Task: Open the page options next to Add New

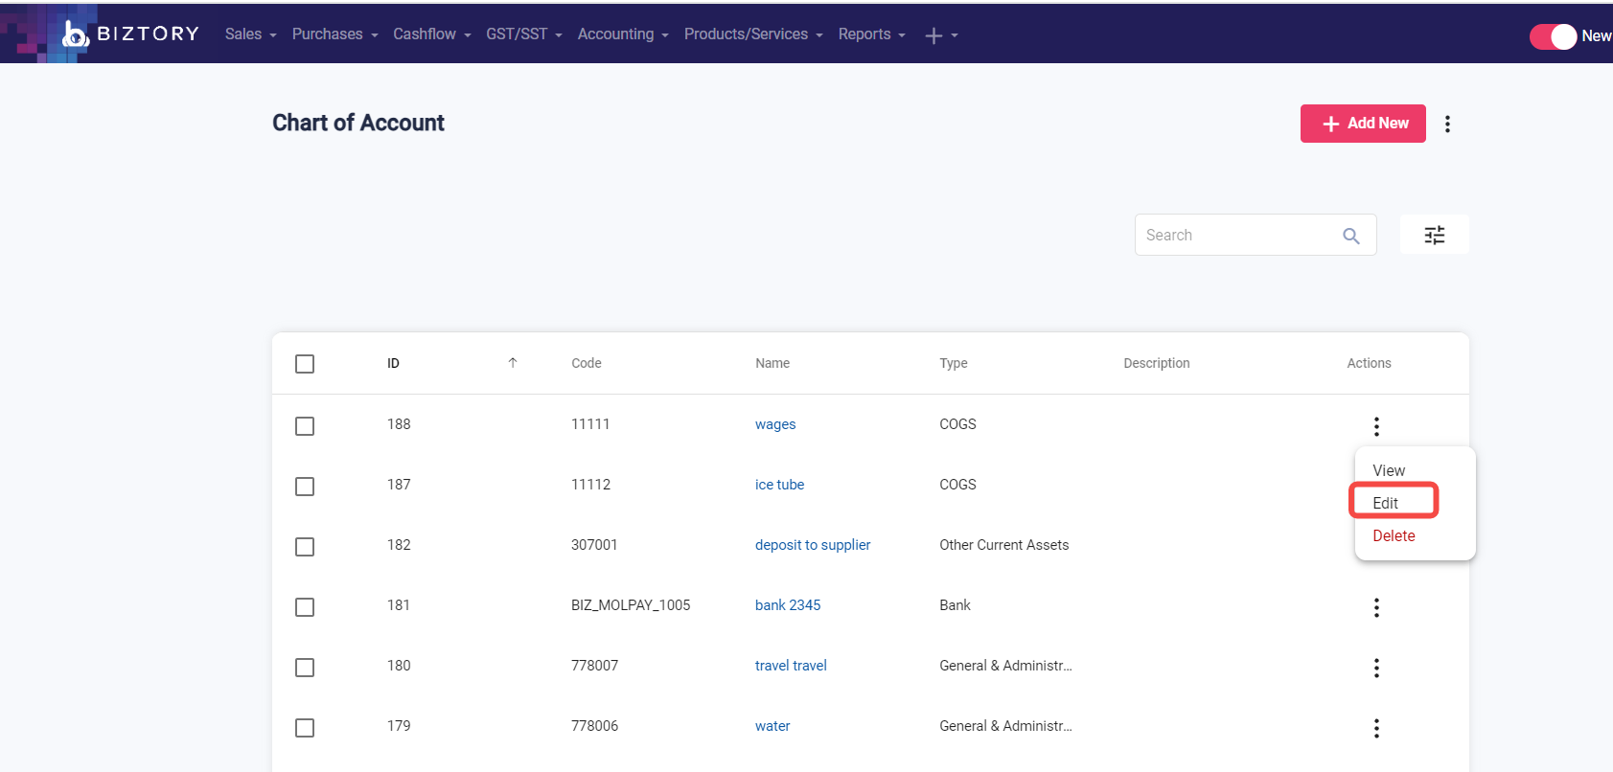Action: (1447, 124)
